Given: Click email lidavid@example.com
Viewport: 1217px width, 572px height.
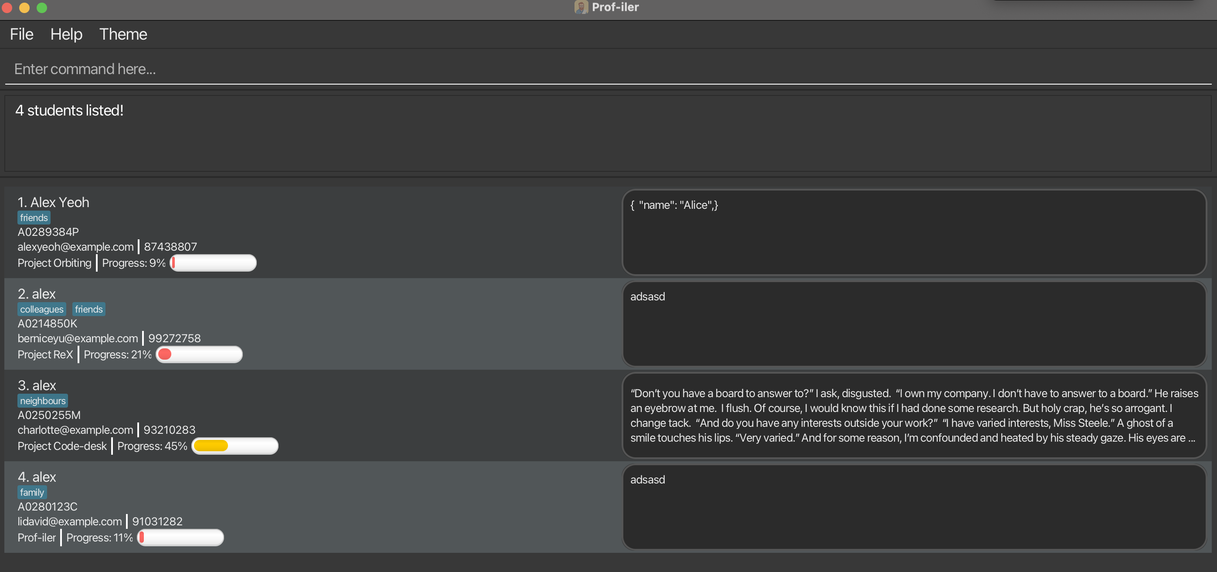Looking at the screenshot, I should [70, 521].
